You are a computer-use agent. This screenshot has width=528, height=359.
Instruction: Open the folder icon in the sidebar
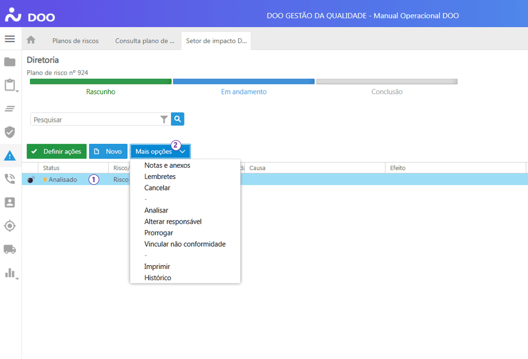click(10, 62)
